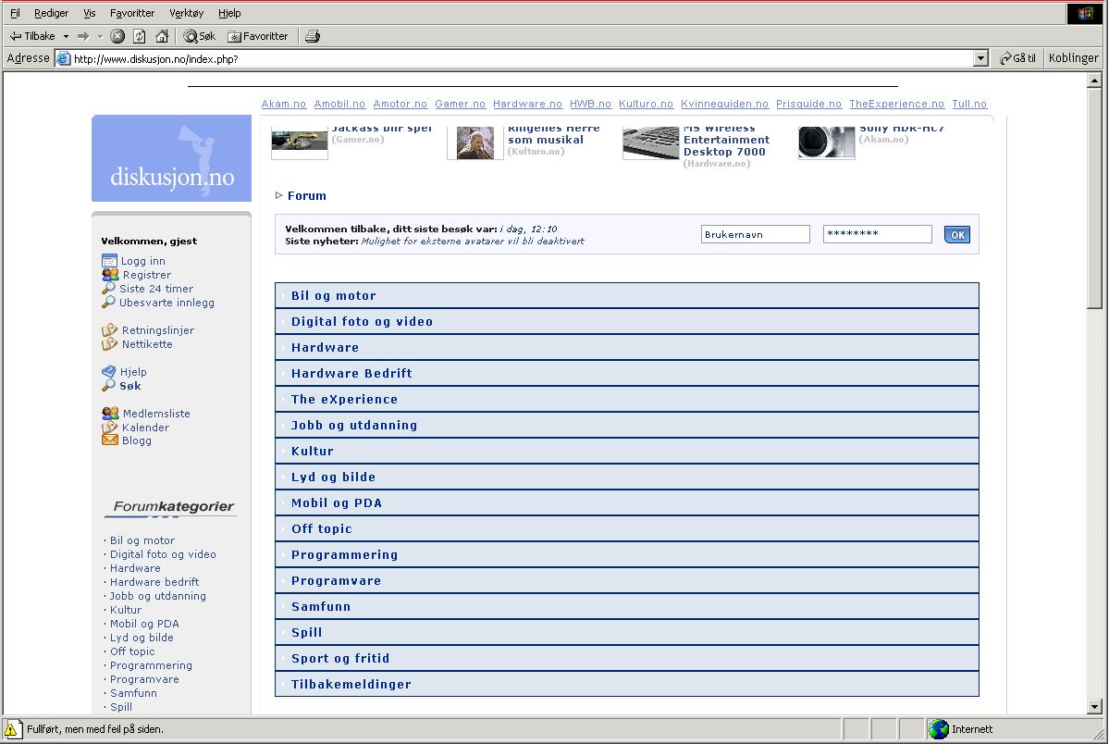Click the Back arrow toolbar icon
Image resolution: width=1109 pixels, height=744 pixels.
tap(16, 36)
